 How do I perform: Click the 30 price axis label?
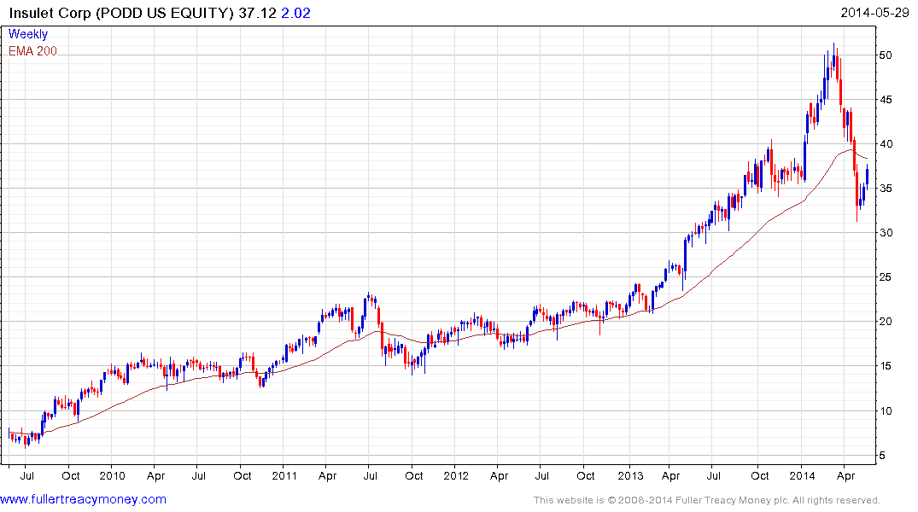point(886,233)
